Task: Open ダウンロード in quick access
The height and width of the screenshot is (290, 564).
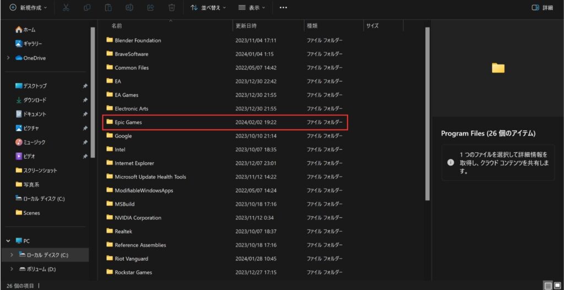Action: click(x=31, y=100)
